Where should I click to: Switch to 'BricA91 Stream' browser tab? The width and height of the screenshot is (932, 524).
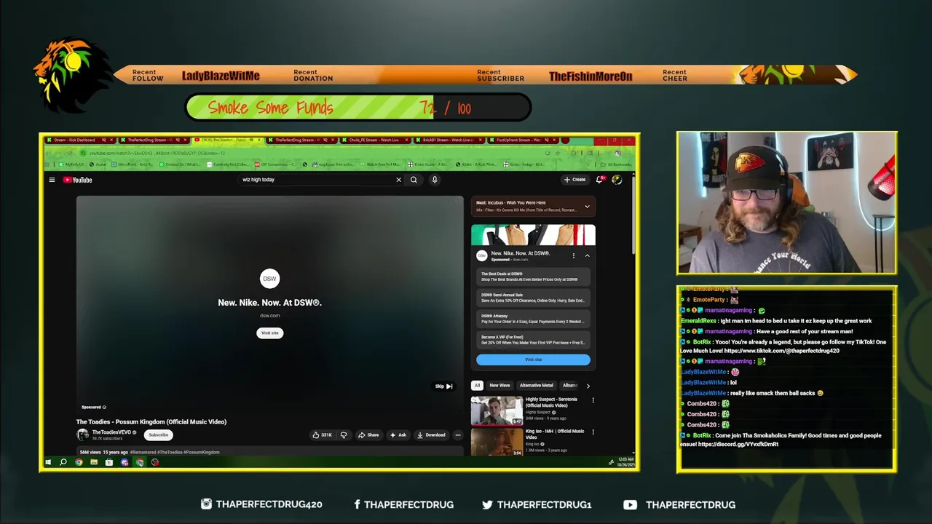coord(450,140)
